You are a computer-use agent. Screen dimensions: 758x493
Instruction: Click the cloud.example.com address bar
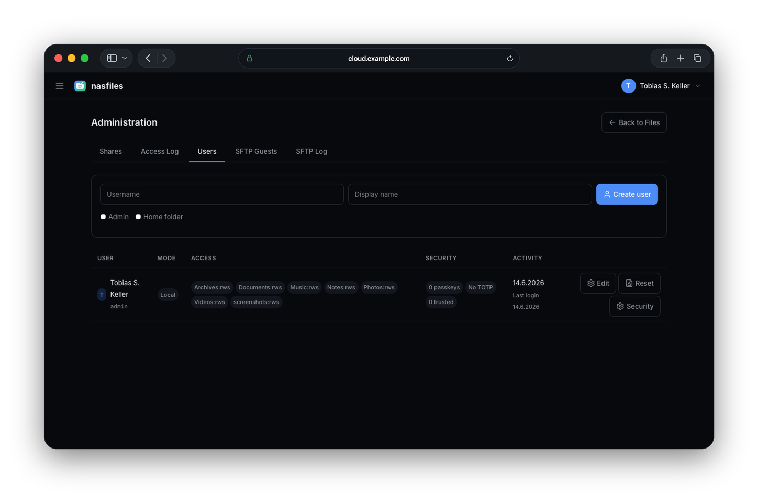point(378,58)
